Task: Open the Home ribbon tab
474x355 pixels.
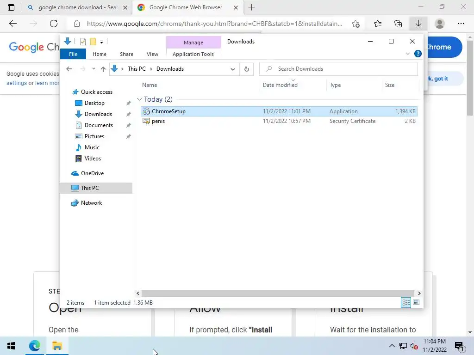Action: point(100,54)
